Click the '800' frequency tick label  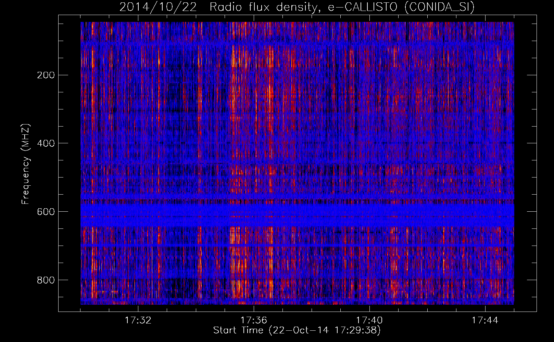coord(46,280)
